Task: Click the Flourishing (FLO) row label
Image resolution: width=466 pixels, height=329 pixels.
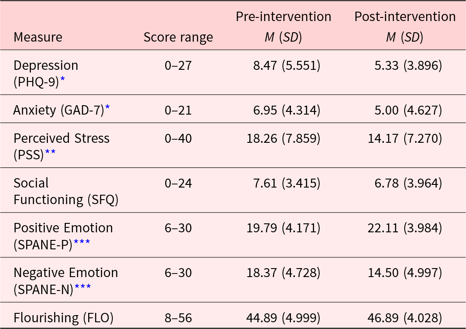Action: click(64, 318)
